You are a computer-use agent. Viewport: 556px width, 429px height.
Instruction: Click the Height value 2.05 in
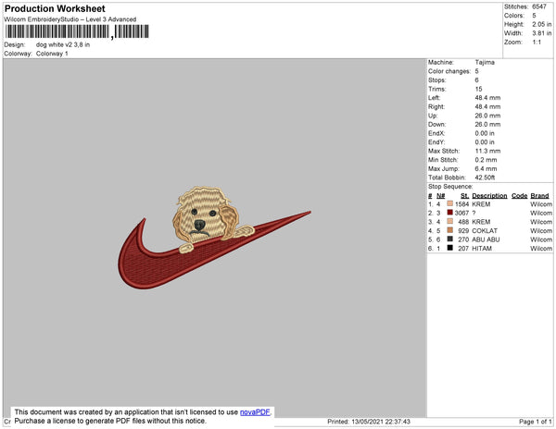pyautogui.click(x=541, y=24)
